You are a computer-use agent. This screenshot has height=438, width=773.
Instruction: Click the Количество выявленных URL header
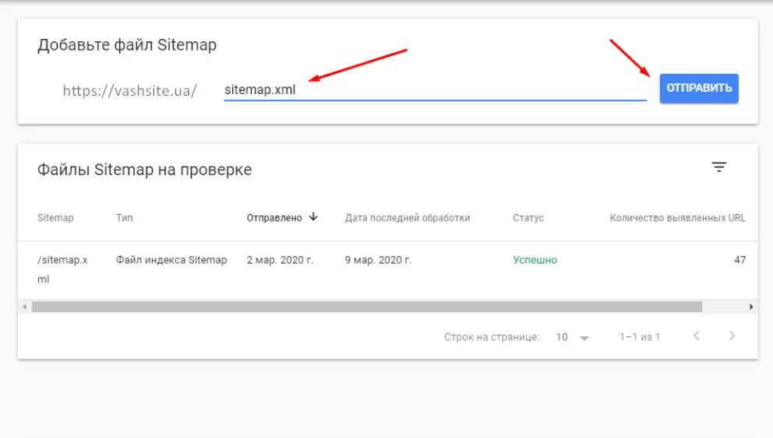tap(677, 218)
